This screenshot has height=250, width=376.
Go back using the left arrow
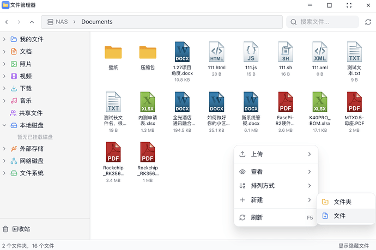pos(7,22)
